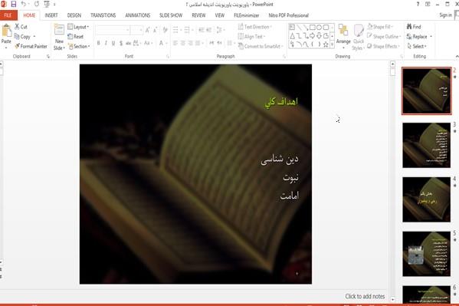
Task: Open PowerPoint Help question mark
Action: point(418,4)
